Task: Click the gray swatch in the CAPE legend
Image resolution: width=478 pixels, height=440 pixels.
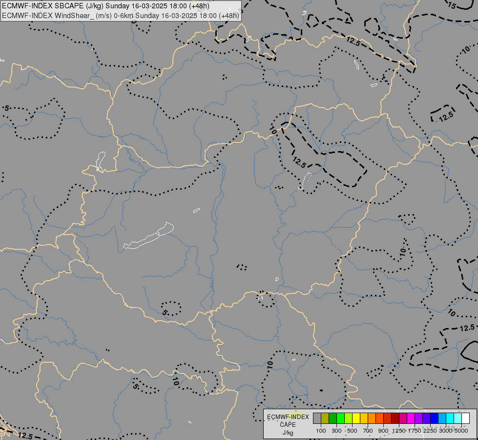Action: (x=317, y=418)
